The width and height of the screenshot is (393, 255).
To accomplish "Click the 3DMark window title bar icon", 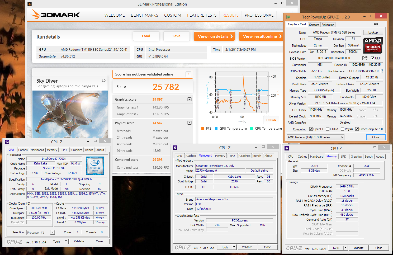I will (x=30, y=4).
